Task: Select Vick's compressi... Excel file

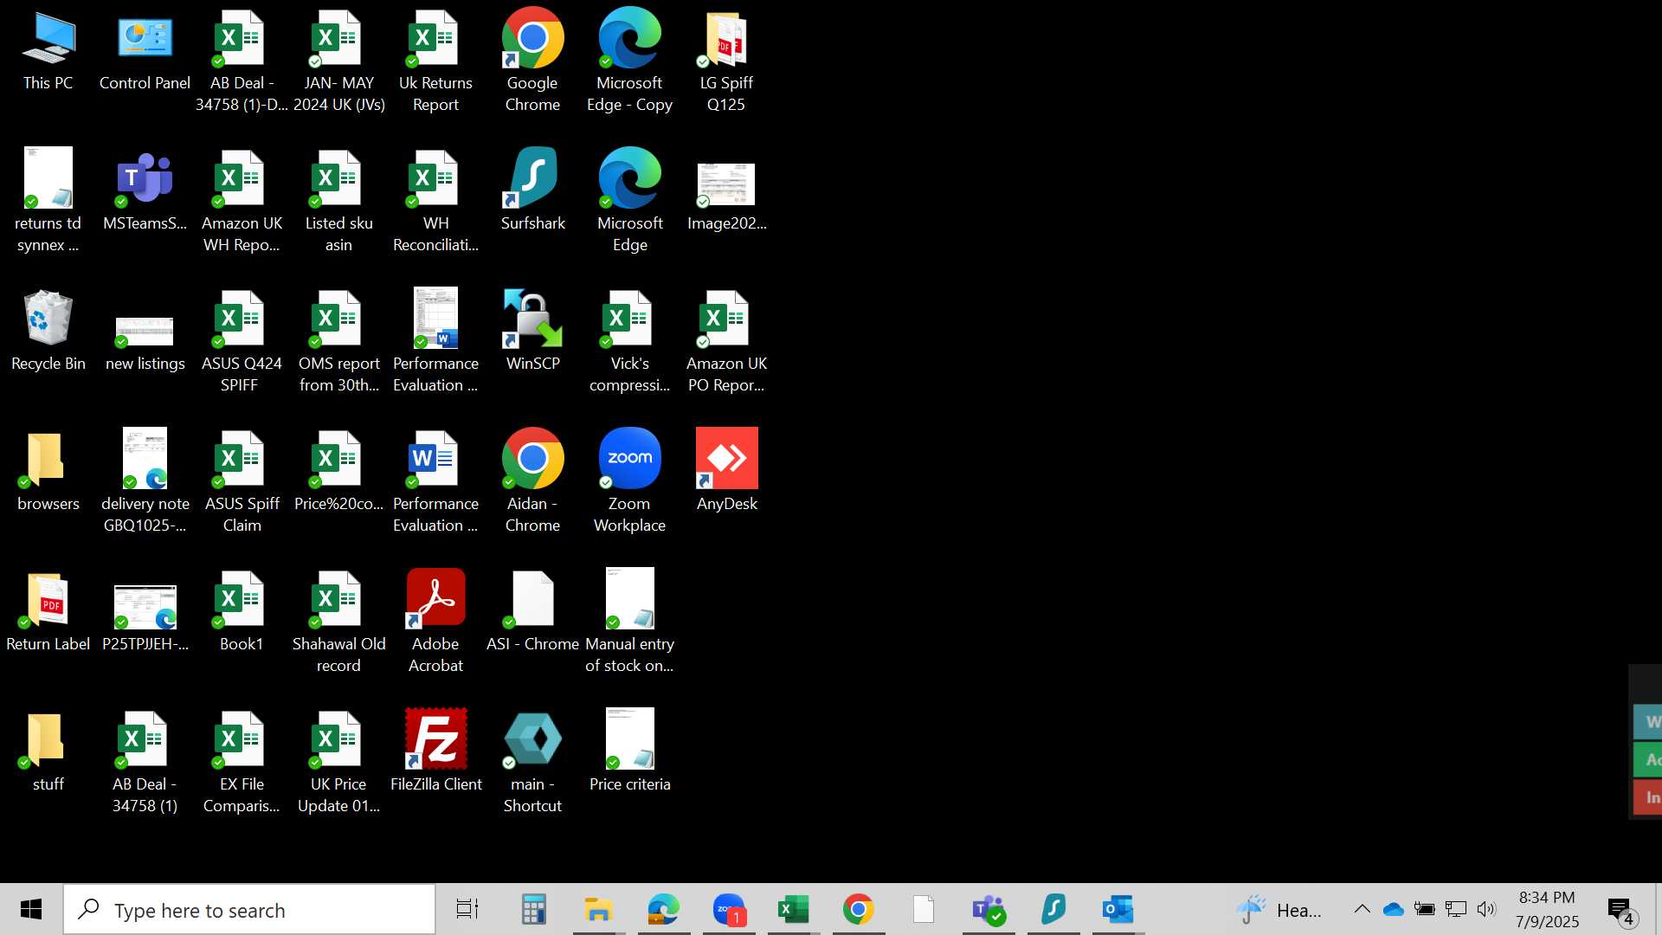Action: tap(629, 341)
